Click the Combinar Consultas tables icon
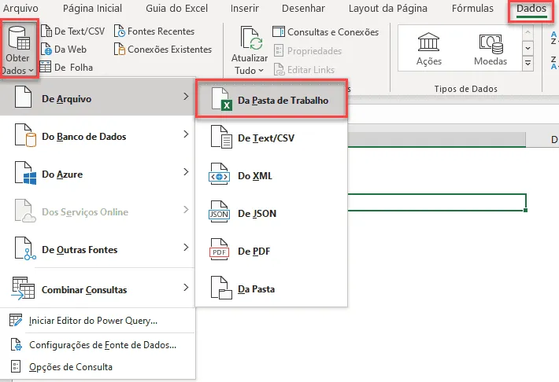Image resolution: width=559 pixels, height=382 pixels. (23, 288)
